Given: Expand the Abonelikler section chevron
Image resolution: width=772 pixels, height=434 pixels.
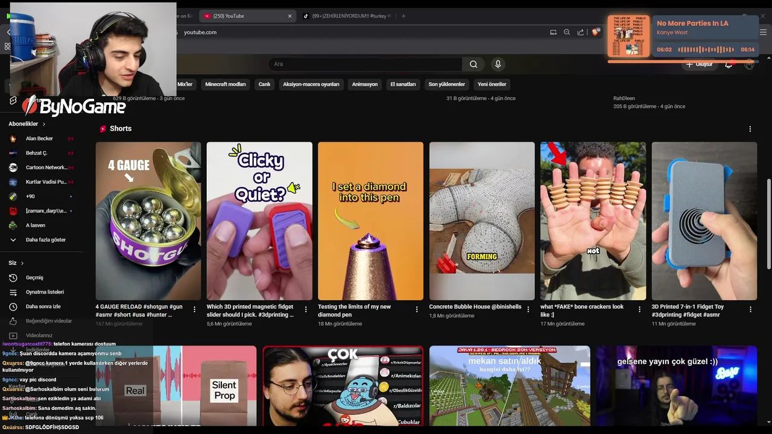Looking at the screenshot, I should [x=43, y=124].
